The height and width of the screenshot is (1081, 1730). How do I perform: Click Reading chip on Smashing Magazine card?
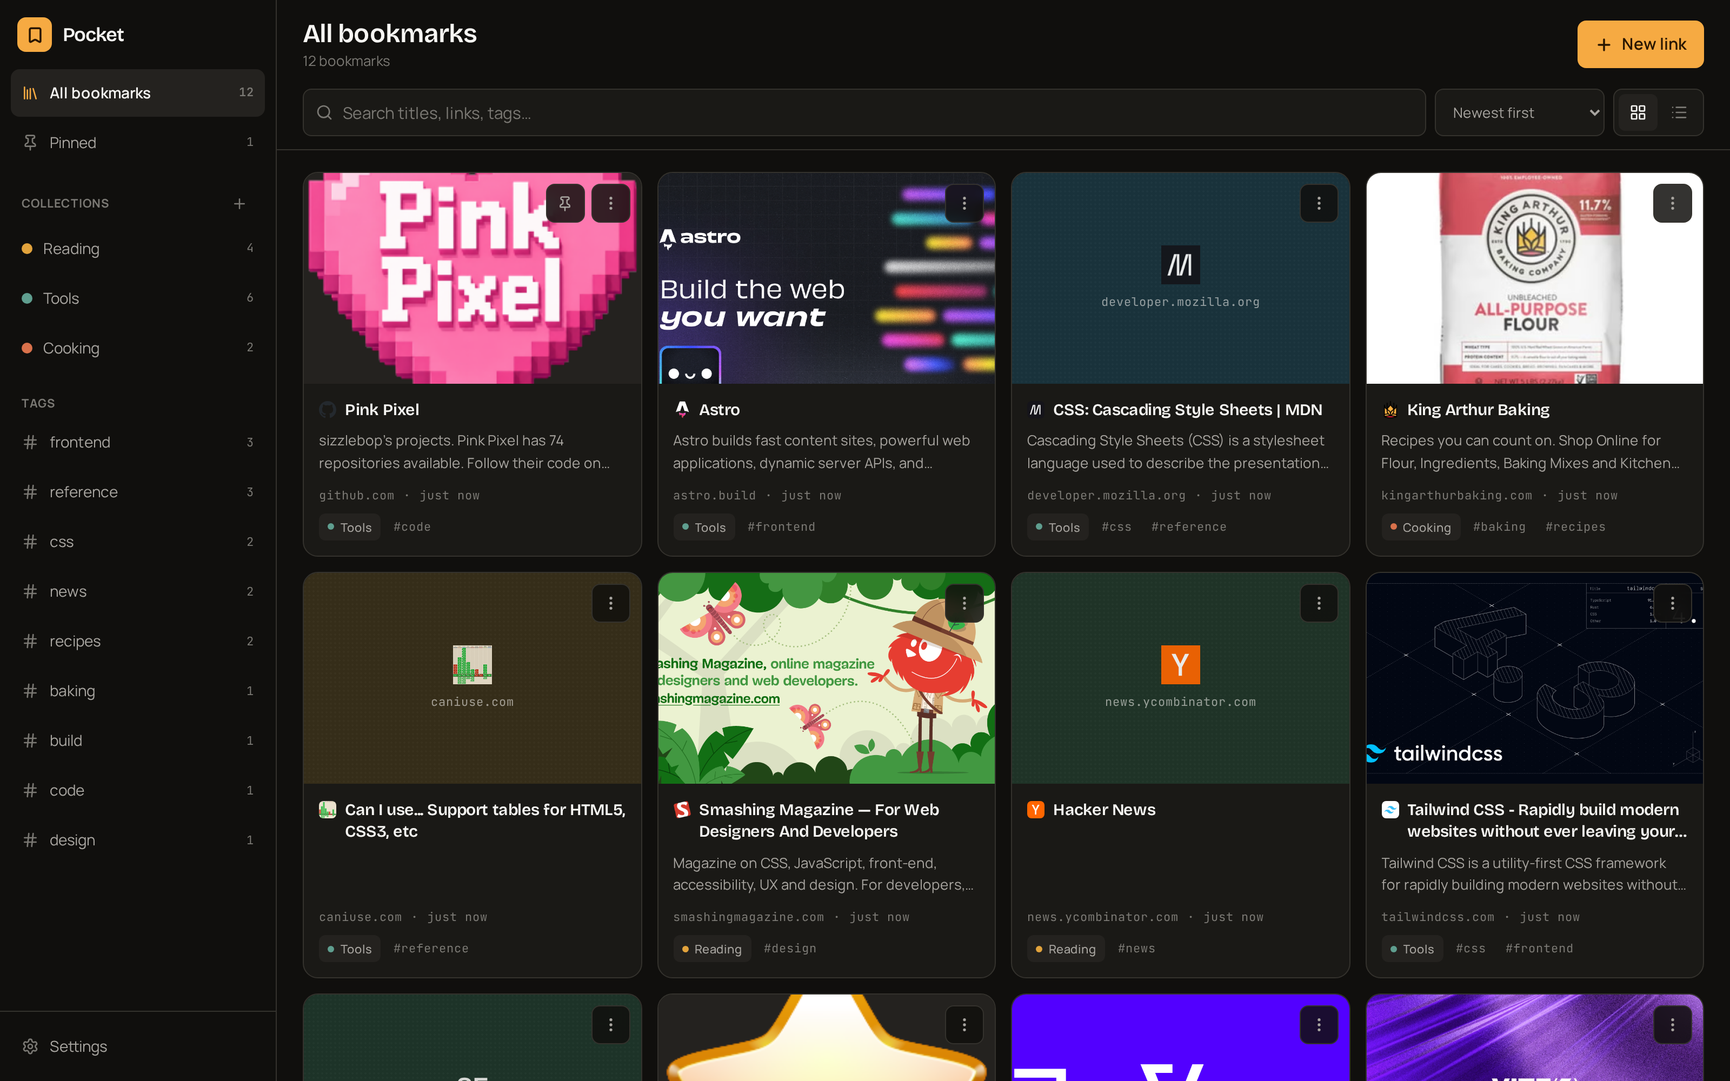click(712, 949)
